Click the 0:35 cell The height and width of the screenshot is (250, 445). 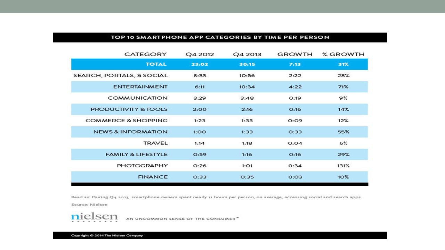point(247,177)
